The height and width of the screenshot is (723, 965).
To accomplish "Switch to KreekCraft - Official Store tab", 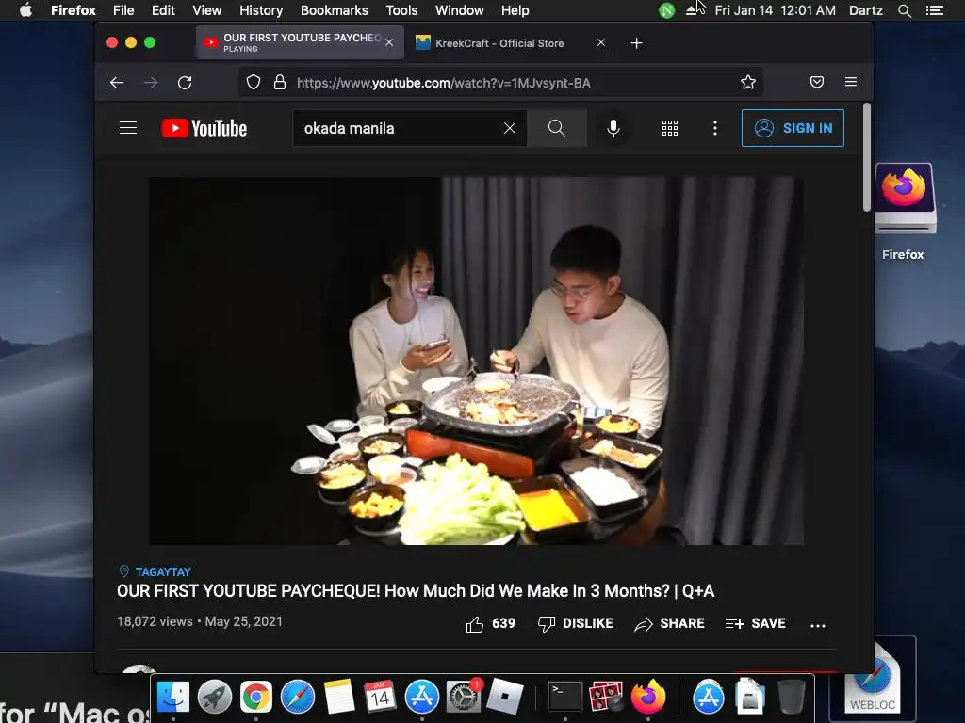I will pyautogui.click(x=499, y=43).
